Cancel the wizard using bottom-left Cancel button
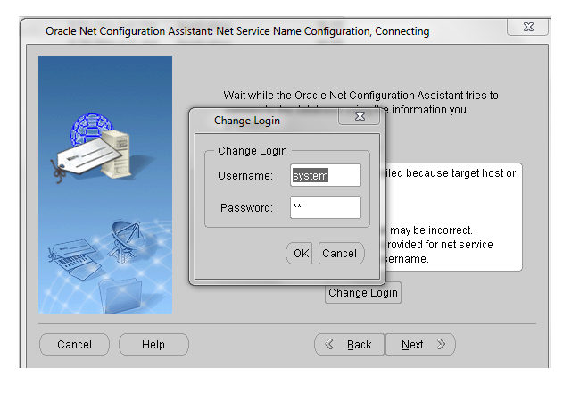The image size is (580, 402). pyautogui.click(x=74, y=344)
